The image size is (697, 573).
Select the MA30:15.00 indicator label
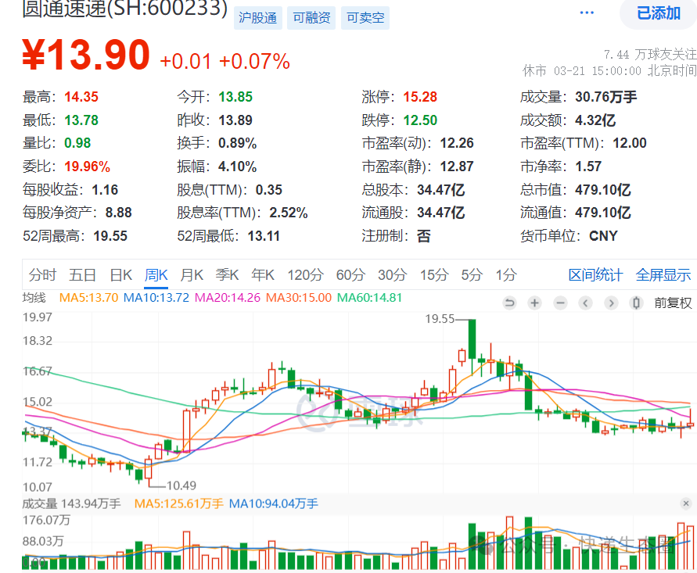pyautogui.click(x=299, y=298)
